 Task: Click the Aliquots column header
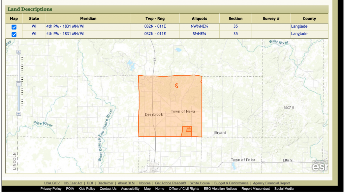click(x=199, y=18)
